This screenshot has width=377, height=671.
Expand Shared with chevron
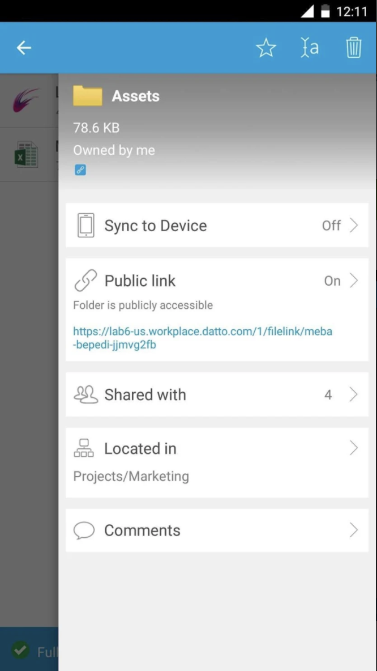(353, 394)
